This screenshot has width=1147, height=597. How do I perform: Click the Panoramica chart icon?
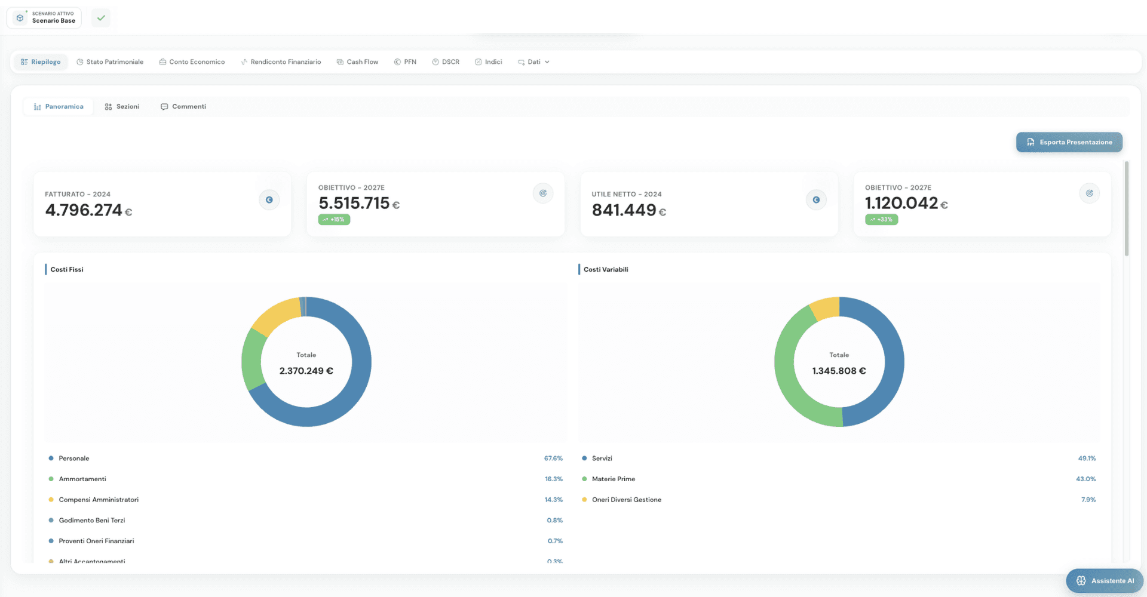tap(38, 107)
